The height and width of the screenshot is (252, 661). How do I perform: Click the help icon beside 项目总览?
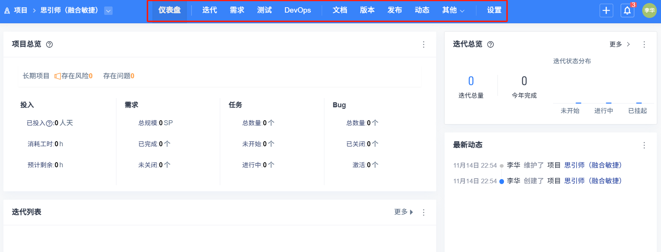49,44
